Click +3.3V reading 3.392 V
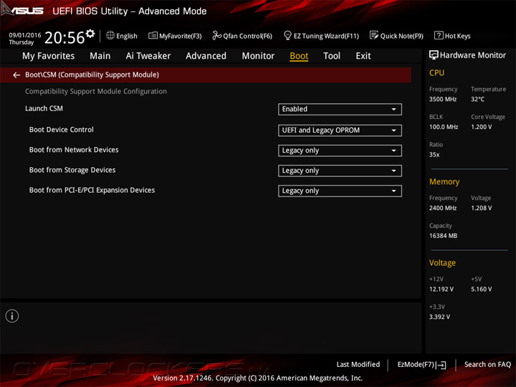 [x=439, y=317]
